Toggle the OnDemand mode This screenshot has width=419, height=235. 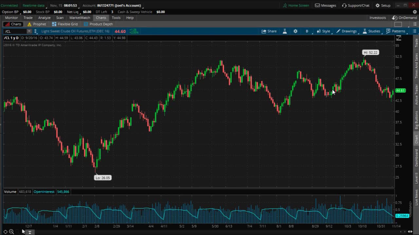pos(405,18)
